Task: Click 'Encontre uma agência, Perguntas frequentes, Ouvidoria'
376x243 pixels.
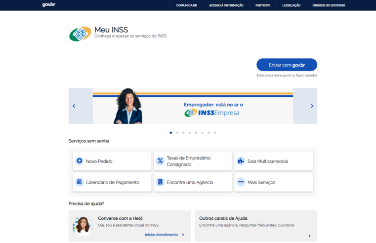Action: [247, 225]
